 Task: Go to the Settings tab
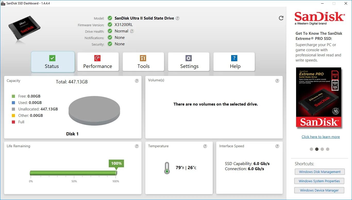[x=189, y=62]
